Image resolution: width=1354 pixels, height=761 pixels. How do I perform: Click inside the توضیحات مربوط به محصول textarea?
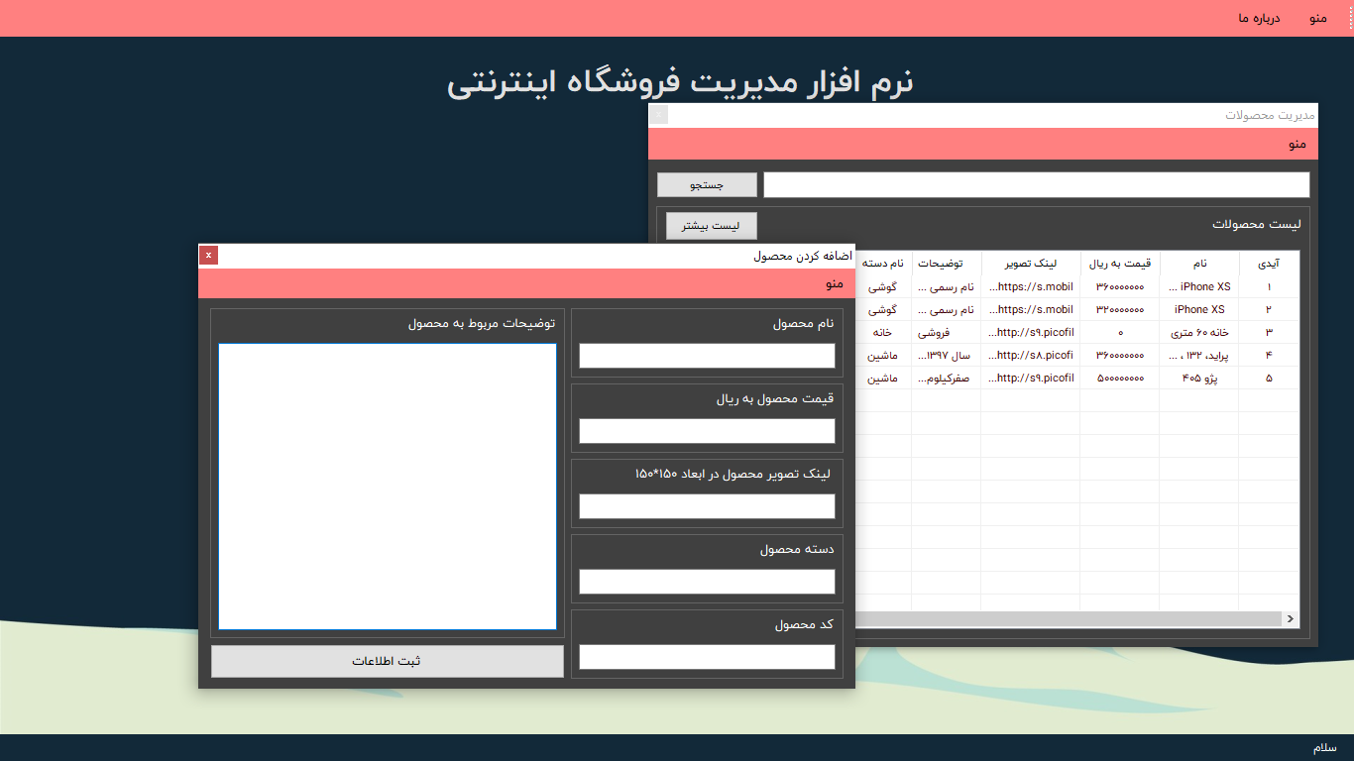tap(387, 486)
